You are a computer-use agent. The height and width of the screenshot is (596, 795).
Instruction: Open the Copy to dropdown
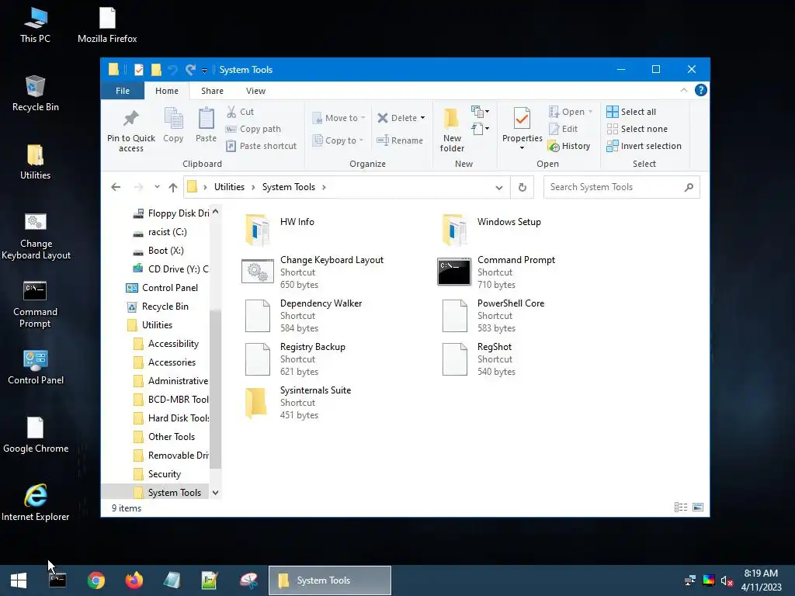pos(338,140)
